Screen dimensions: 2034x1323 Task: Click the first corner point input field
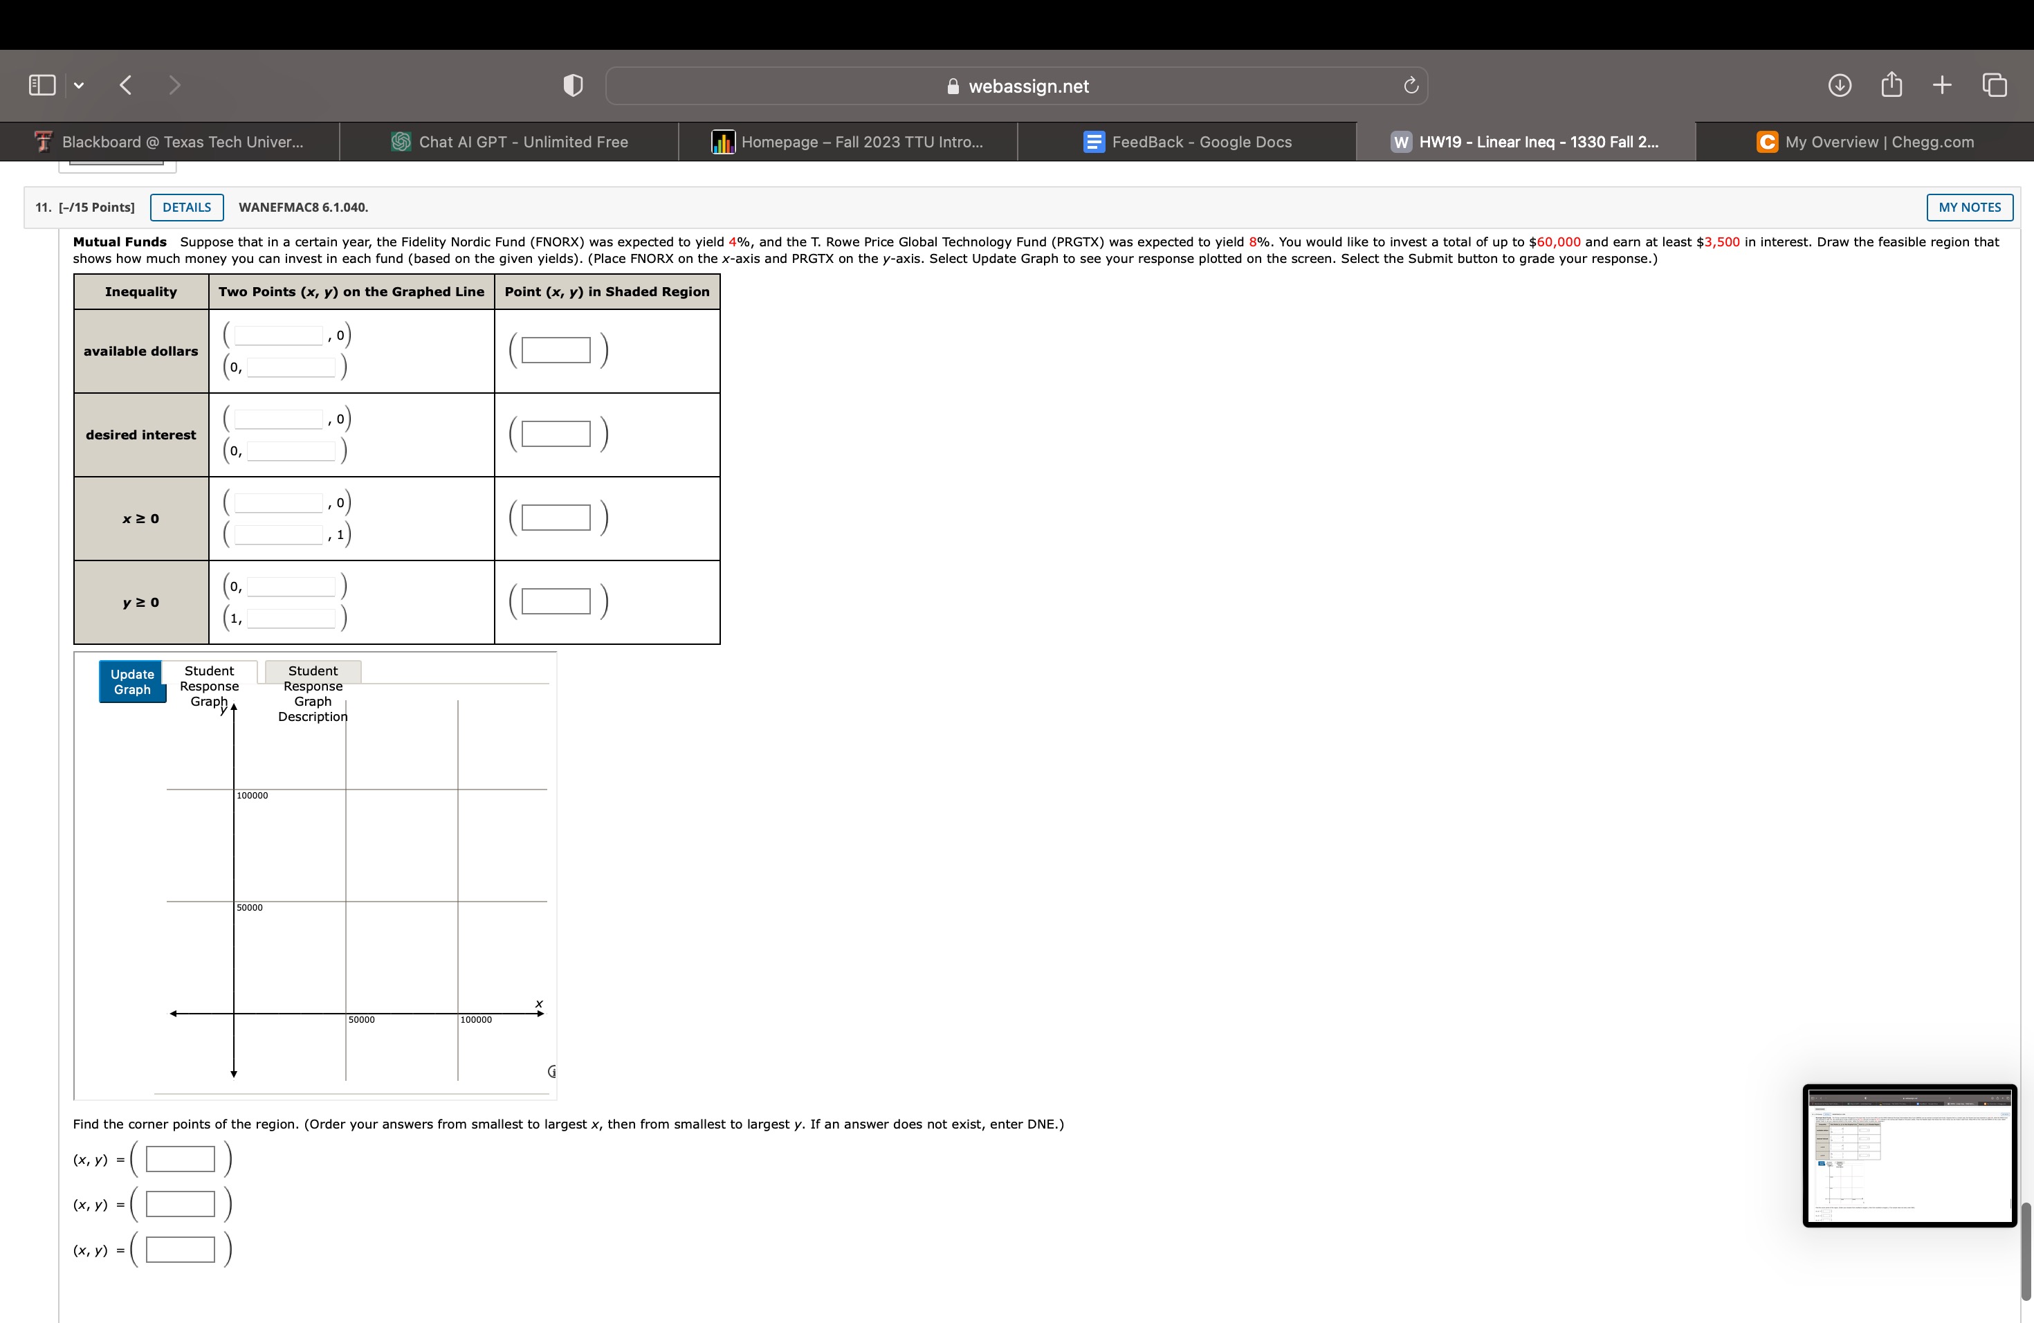(179, 1159)
